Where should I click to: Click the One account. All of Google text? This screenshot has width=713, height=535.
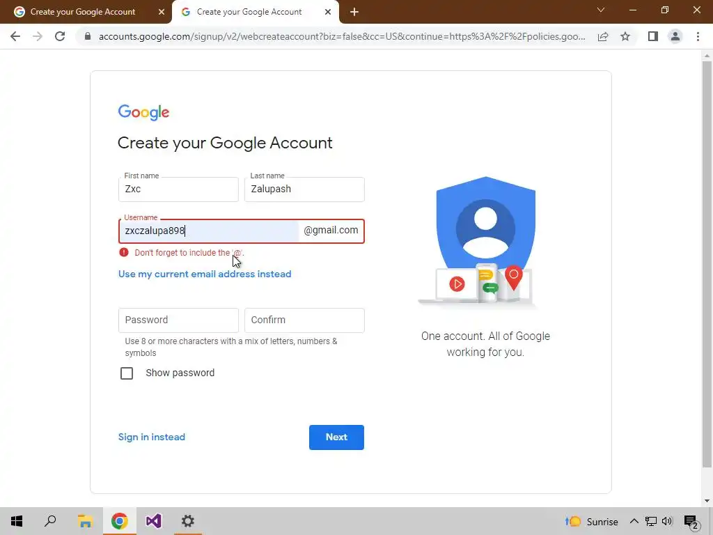click(x=485, y=344)
